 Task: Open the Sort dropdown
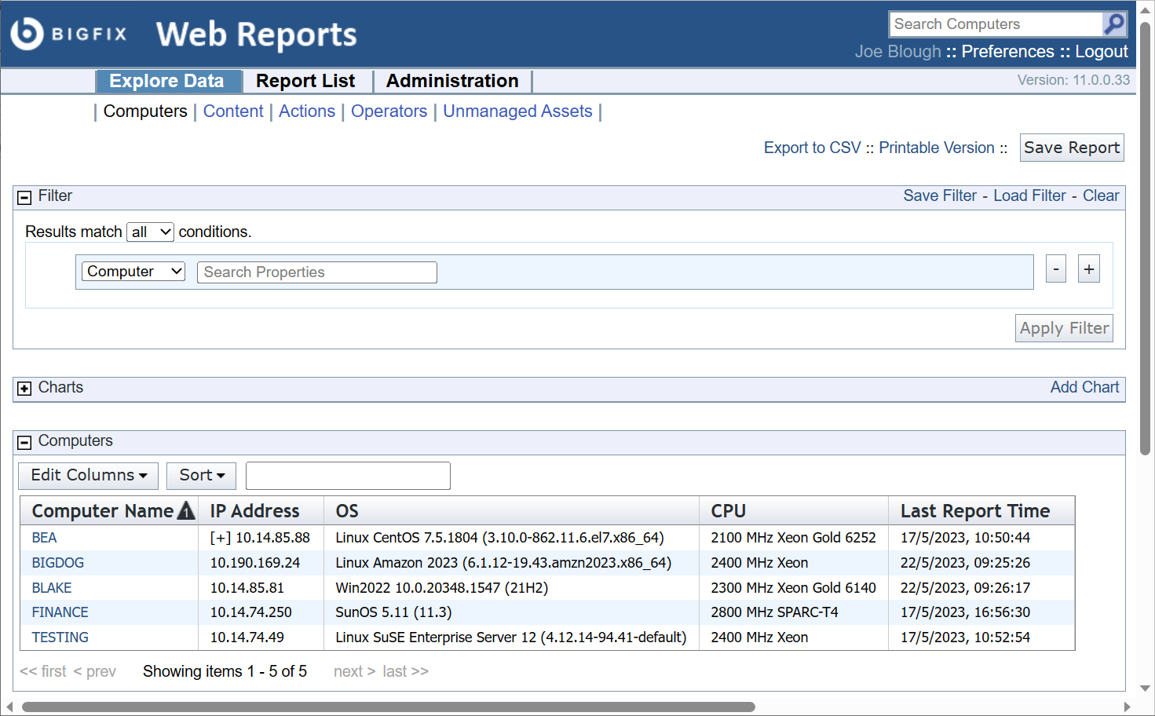(201, 475)
